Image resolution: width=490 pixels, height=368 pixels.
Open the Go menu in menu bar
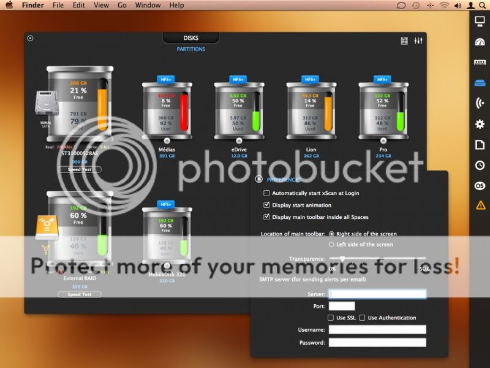[122, 6]
